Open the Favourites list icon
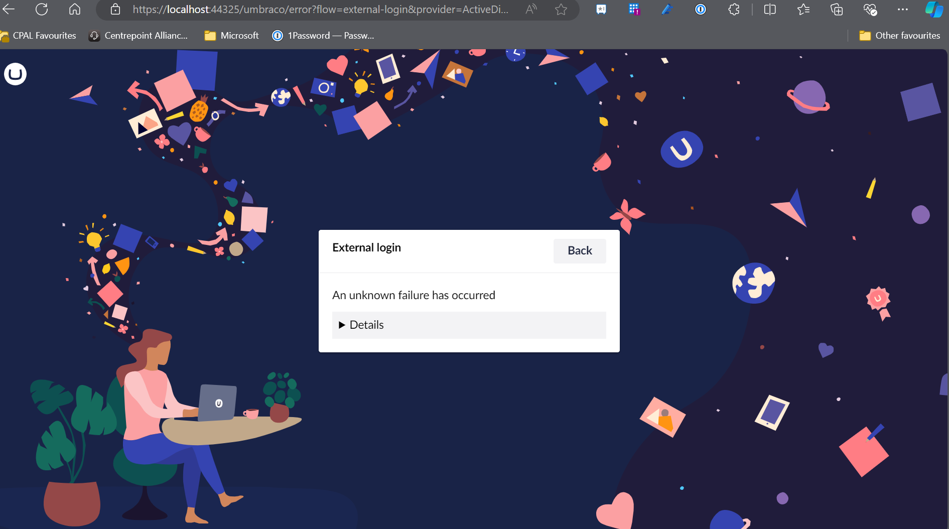Screen dimensions: 949x529 coord(803,9)
